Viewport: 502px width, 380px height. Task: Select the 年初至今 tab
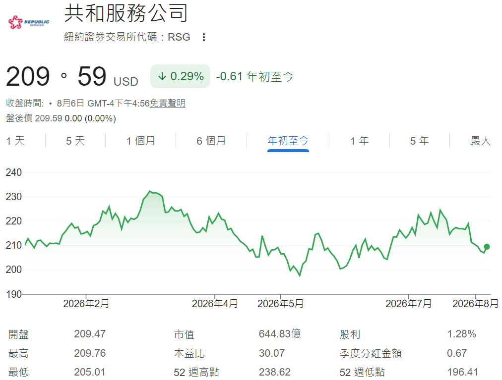(x=288, y=141)
